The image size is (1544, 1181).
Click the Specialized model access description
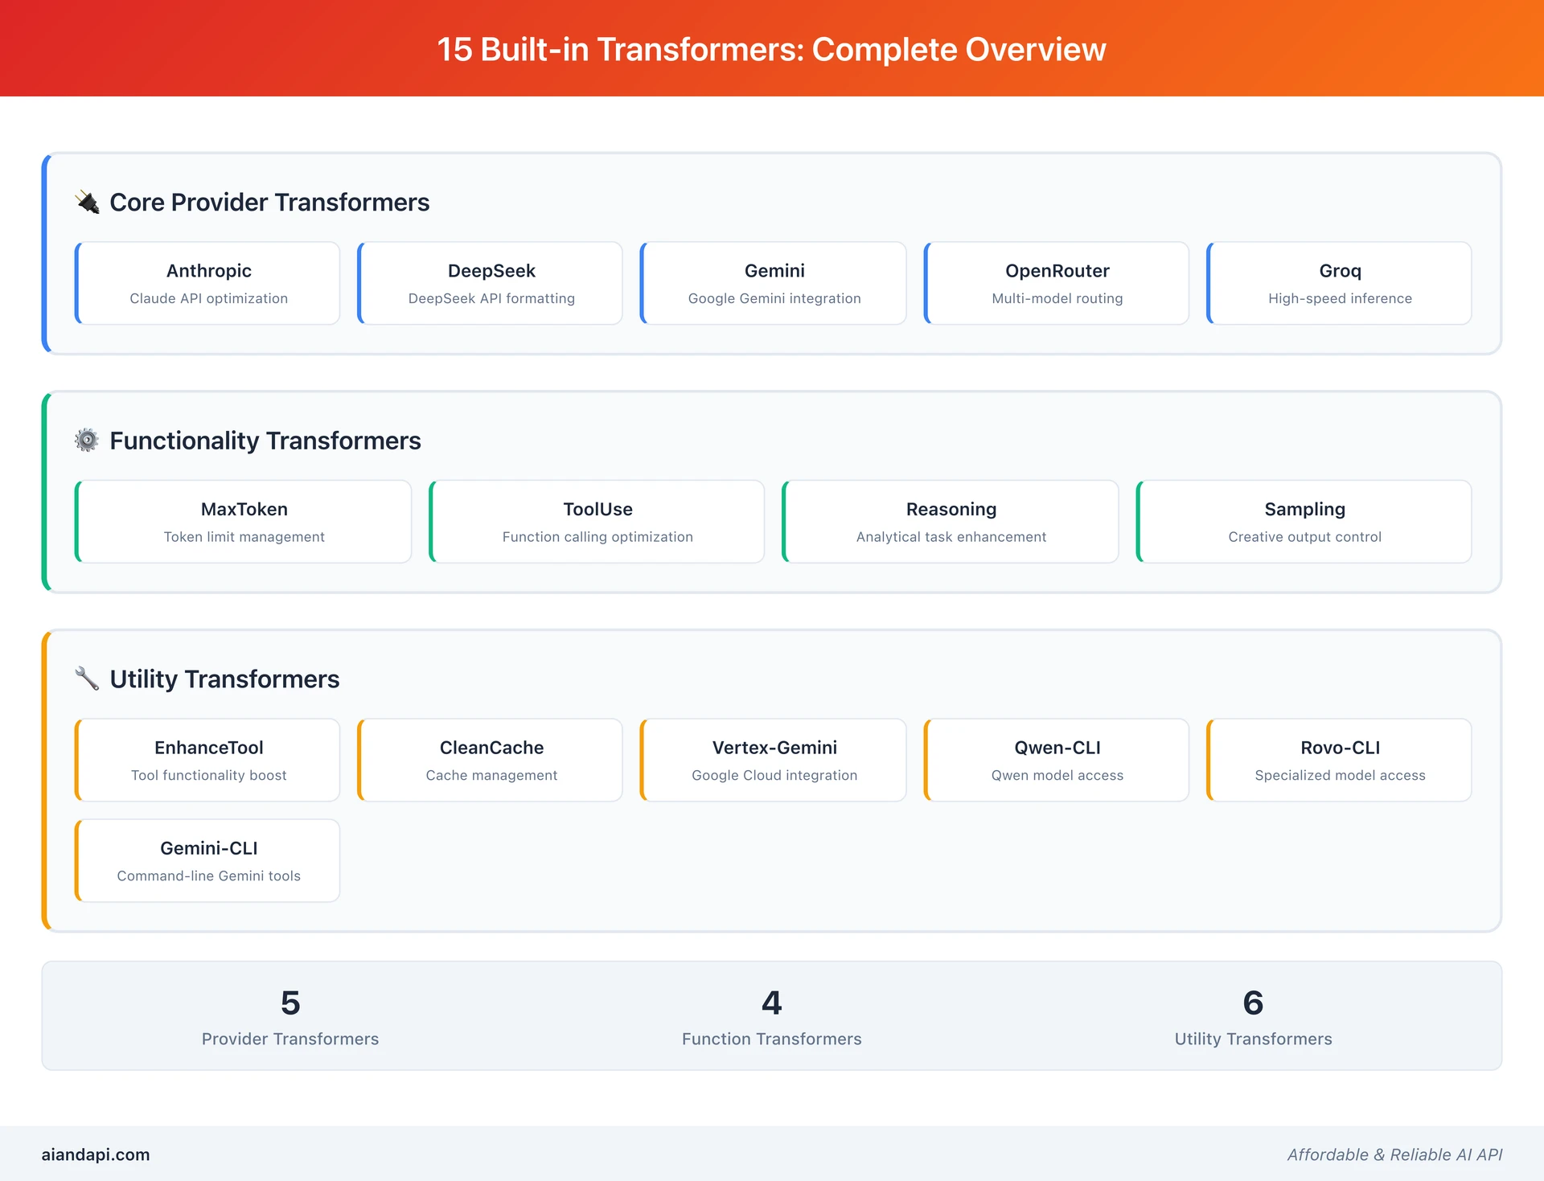coord(1340,775)
